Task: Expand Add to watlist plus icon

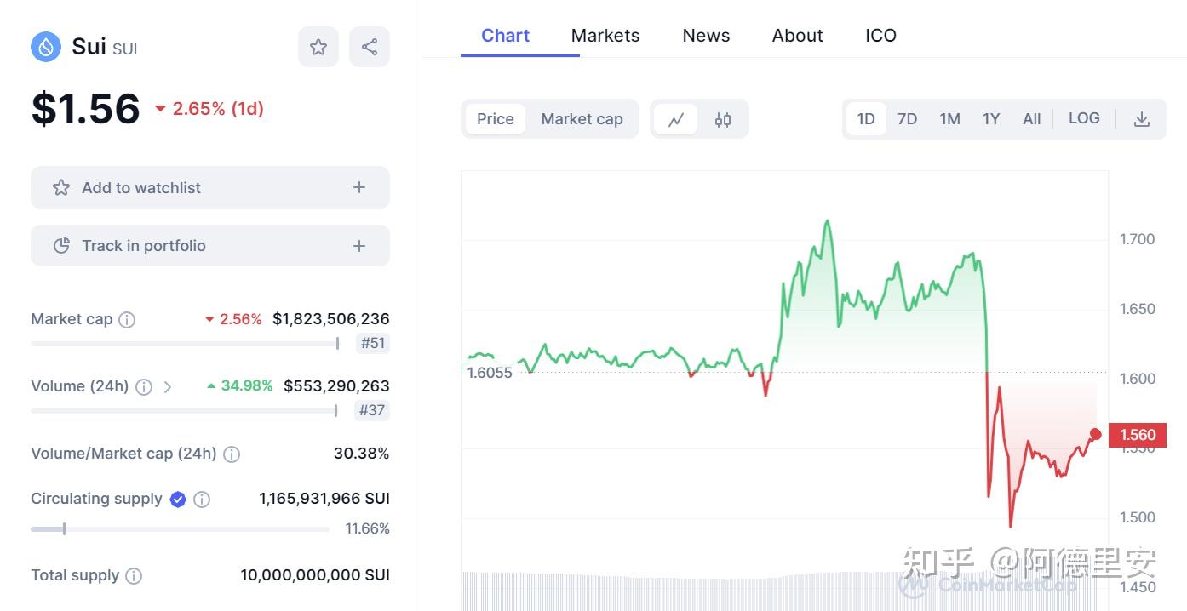Action: tap(359, 187)
